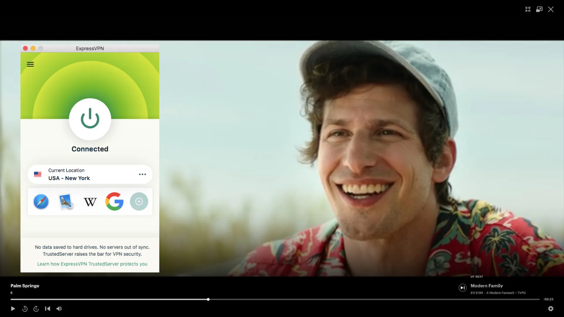Click the ExpressVPN power/connect button
This screenshot has width=564, height=317.
(x=90, y=119)
